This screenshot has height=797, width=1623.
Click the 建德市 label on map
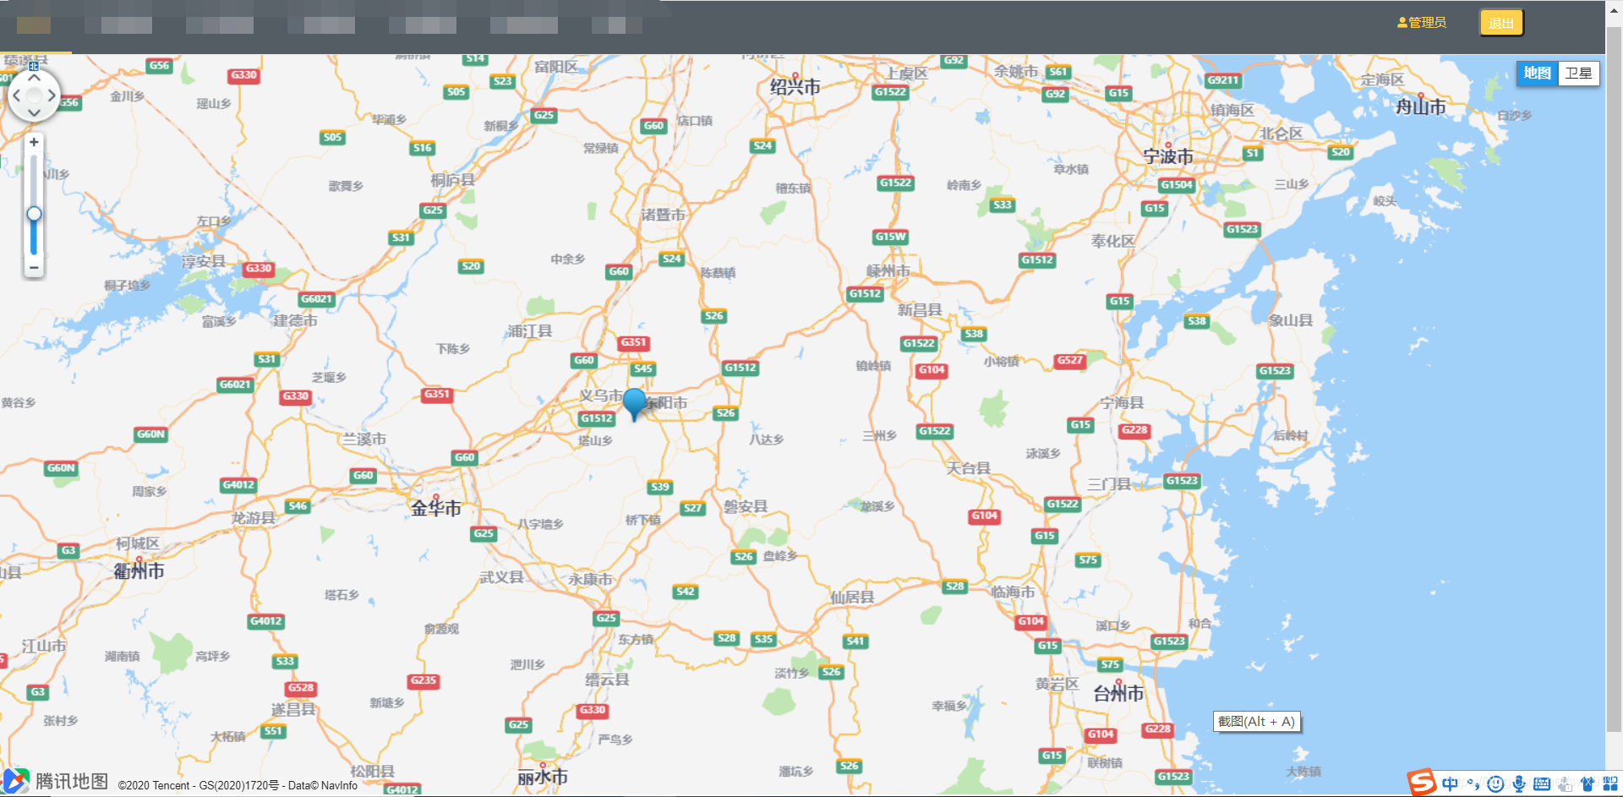coord(295,320)
